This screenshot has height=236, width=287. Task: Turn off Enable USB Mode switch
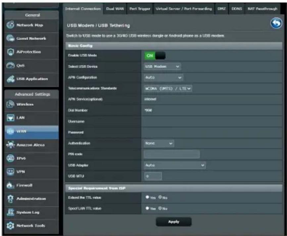[x=155, y=55]
